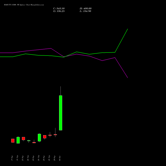The image size is (166, 166).
Task: Click the 24 Sep date label
Action: (39, 158)
